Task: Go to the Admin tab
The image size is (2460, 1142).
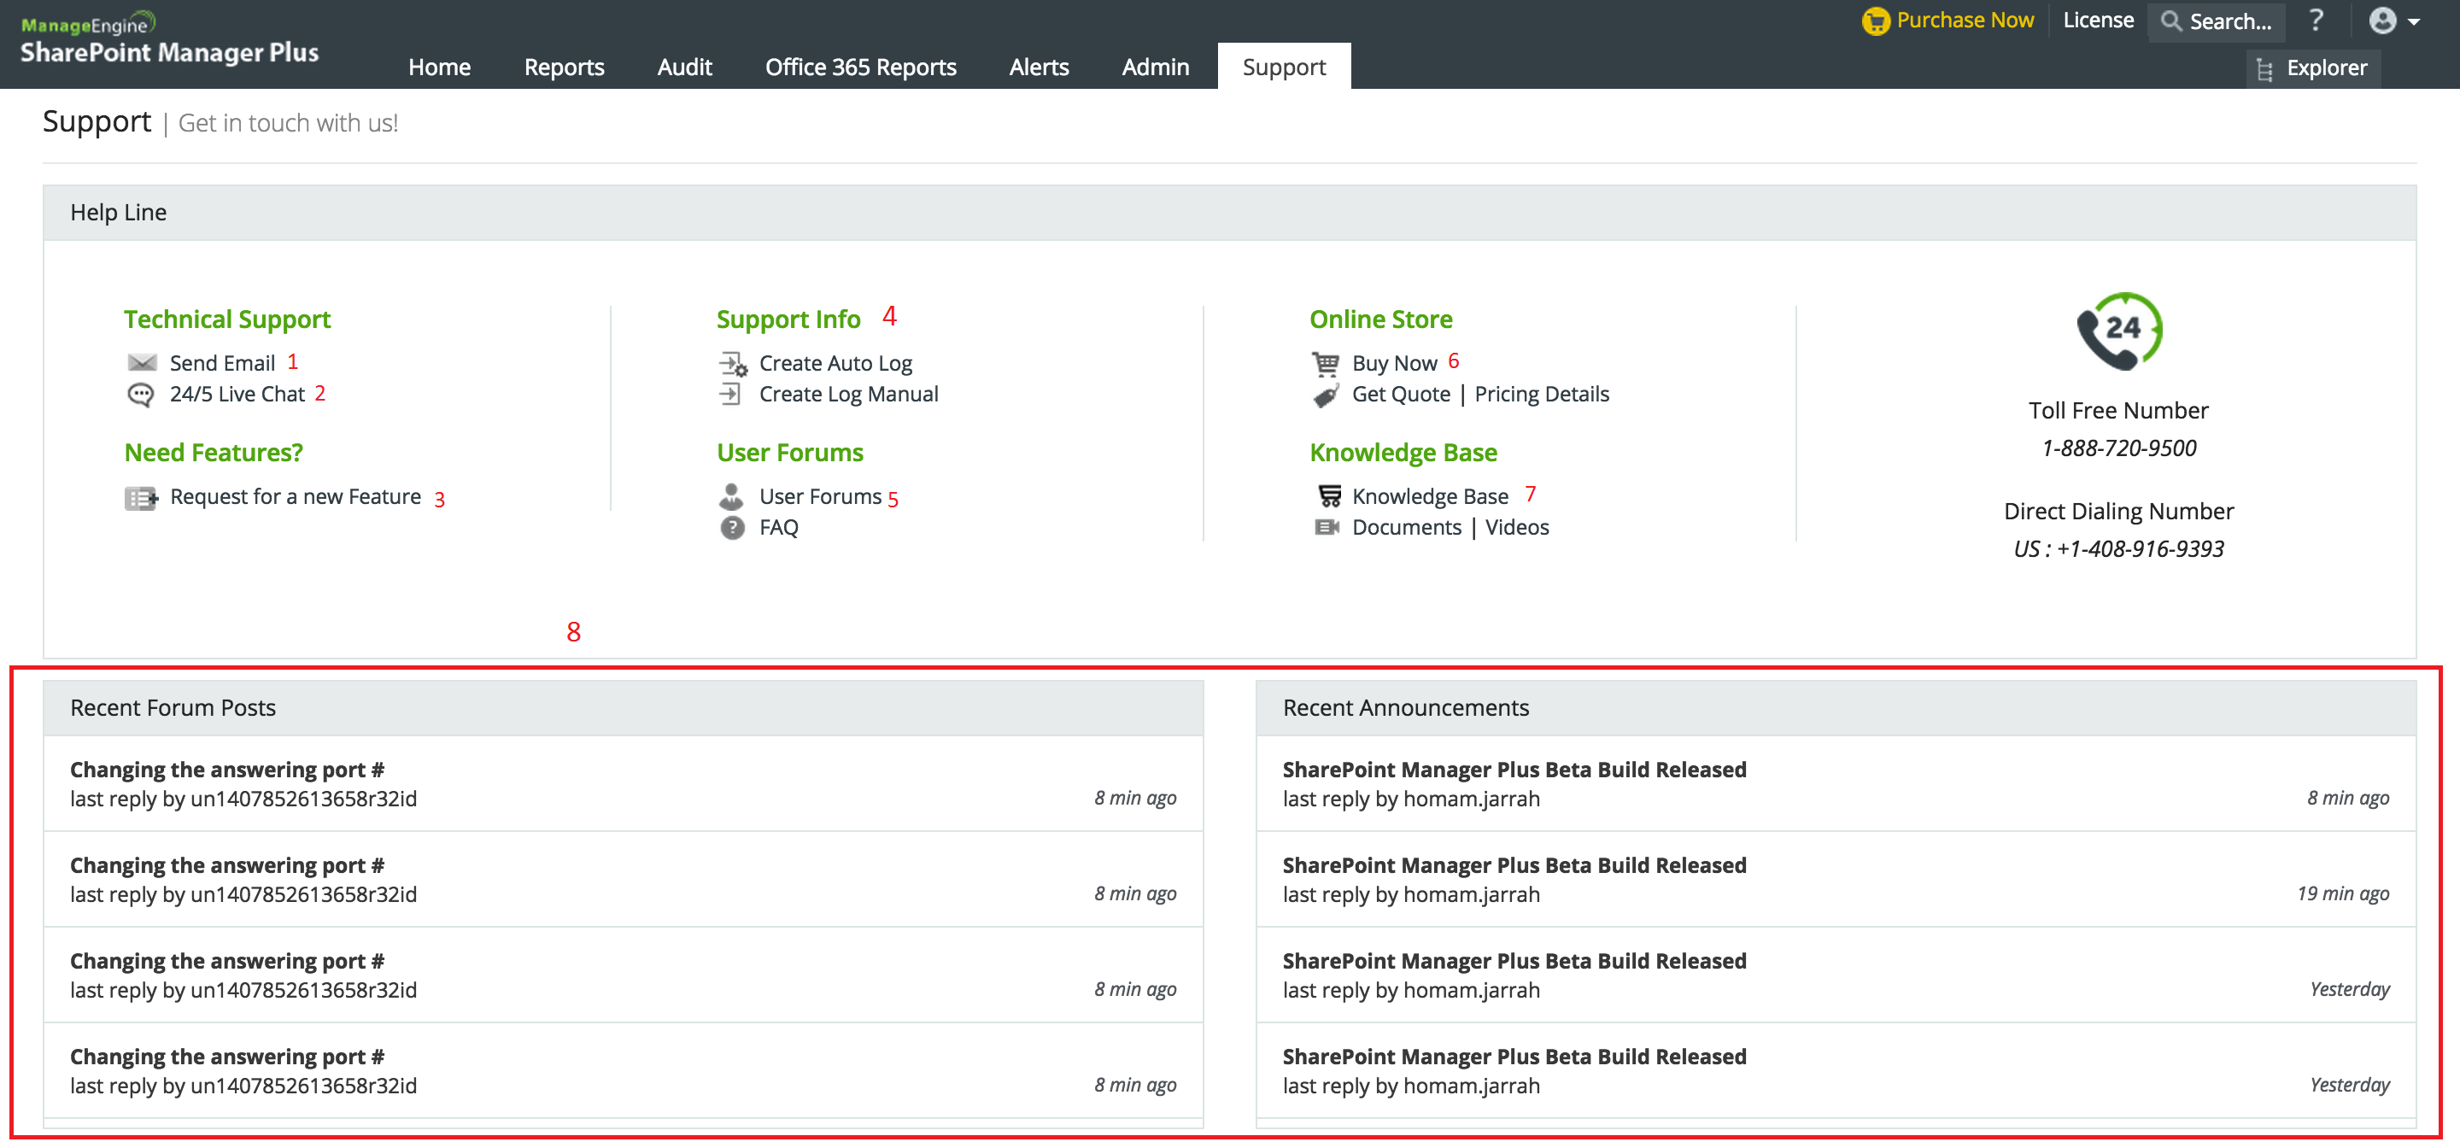Action: point(1155,67)
